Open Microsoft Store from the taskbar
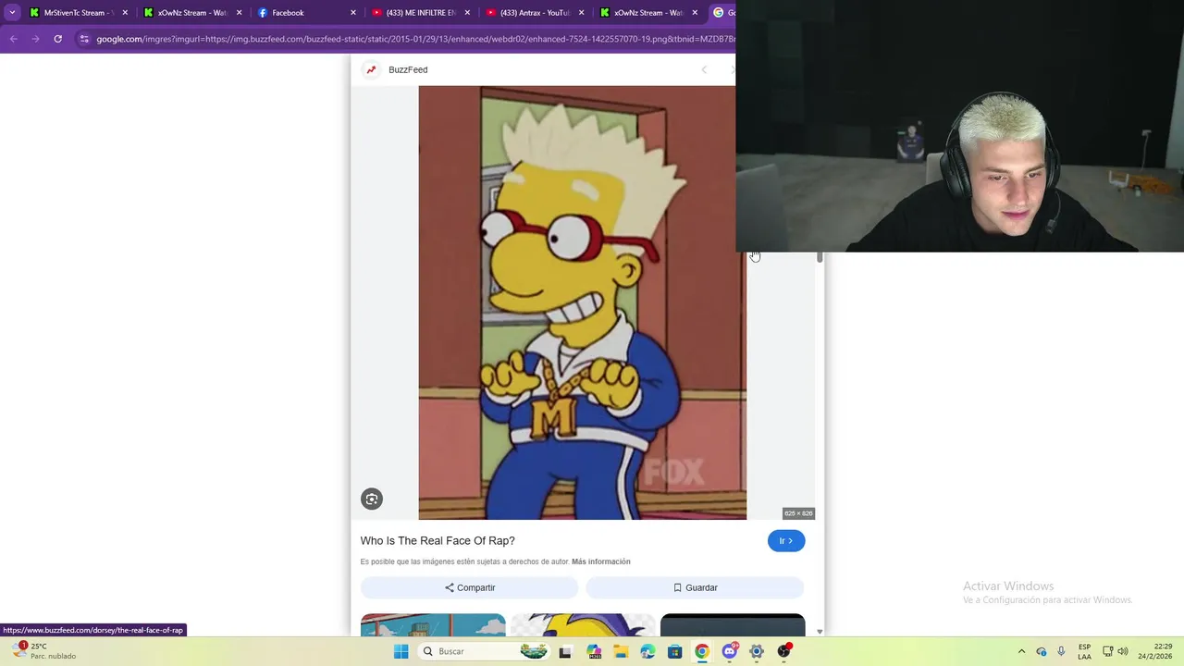The height and width of the screenshot is (666, 1184). pyautogui.click(x=674, y=651)
